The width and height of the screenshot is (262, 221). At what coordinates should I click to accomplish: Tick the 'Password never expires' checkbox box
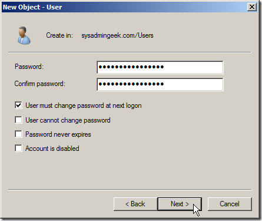pyautogui.click(x=18, y=134)
